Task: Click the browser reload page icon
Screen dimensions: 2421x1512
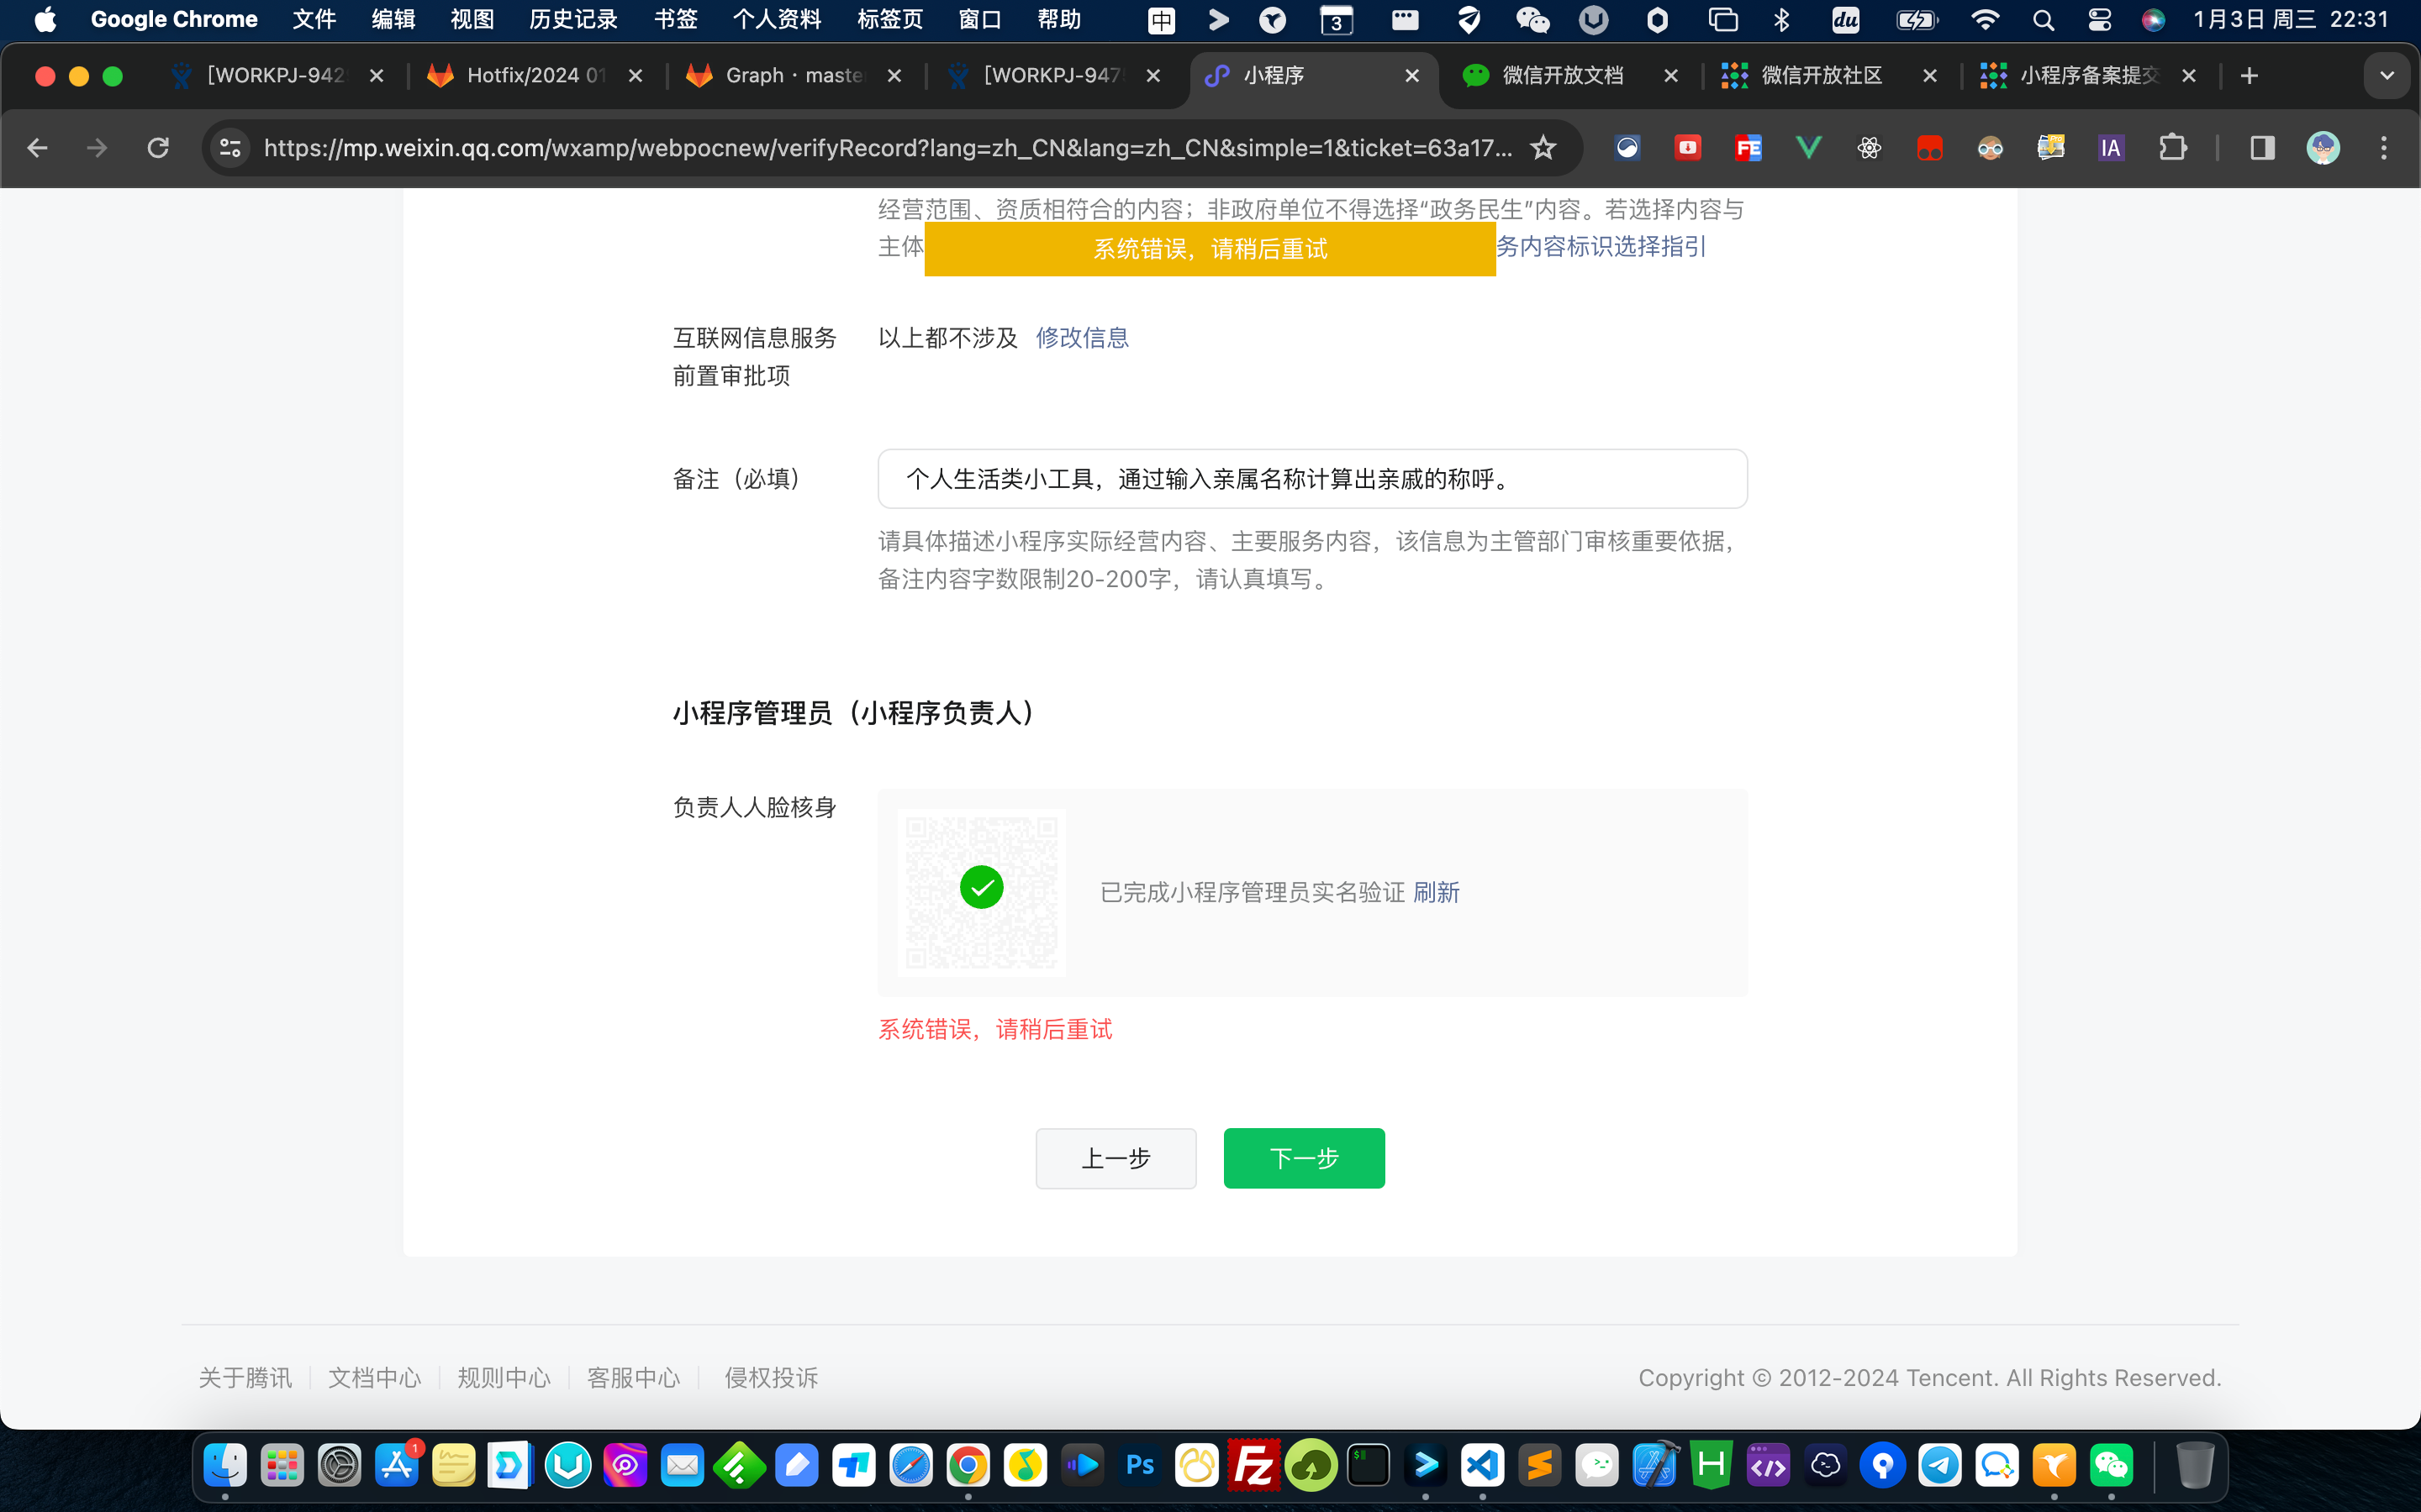Action: 158,148
